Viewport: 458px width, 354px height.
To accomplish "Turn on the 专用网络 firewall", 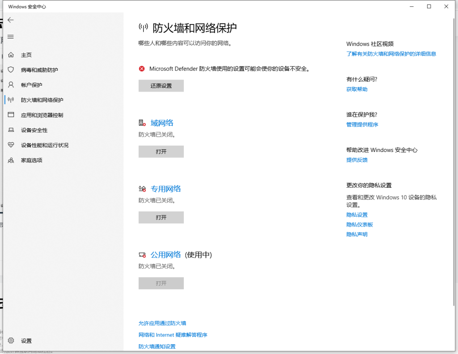I will coord(161,217).
